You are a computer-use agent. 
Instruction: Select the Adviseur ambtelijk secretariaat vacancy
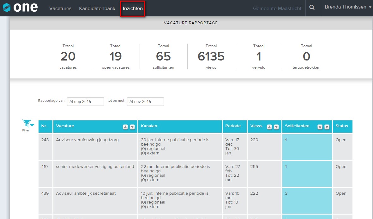[86, 193]
